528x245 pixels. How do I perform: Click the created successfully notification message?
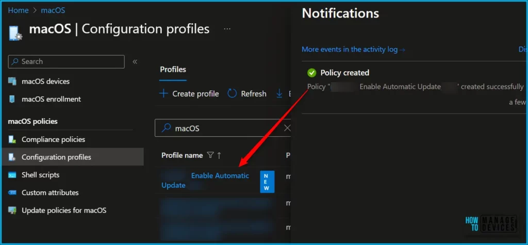point(415,87)
